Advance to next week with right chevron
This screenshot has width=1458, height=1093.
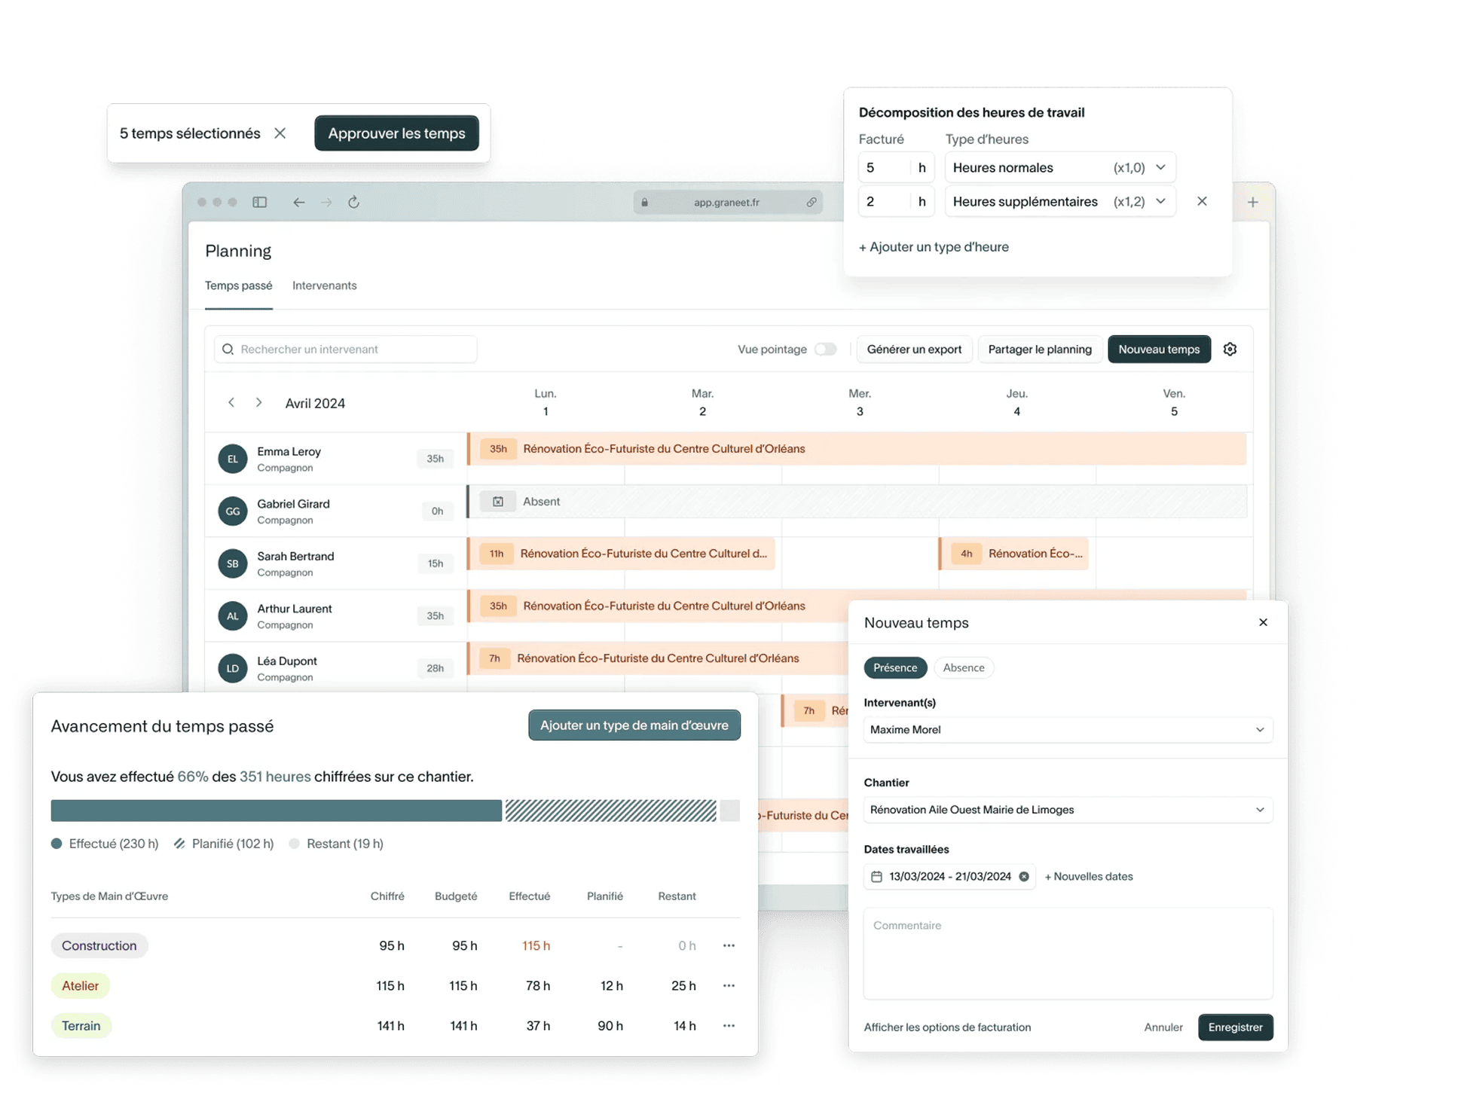258,403
